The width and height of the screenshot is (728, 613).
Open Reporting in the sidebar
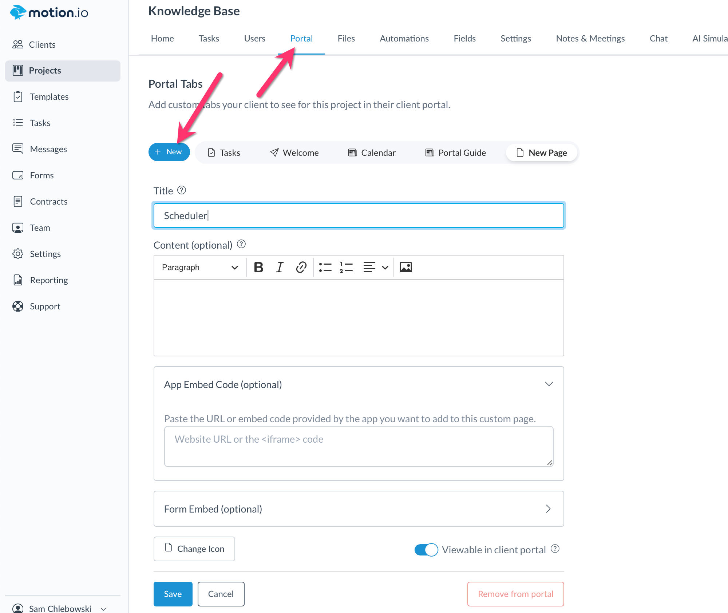49,280
